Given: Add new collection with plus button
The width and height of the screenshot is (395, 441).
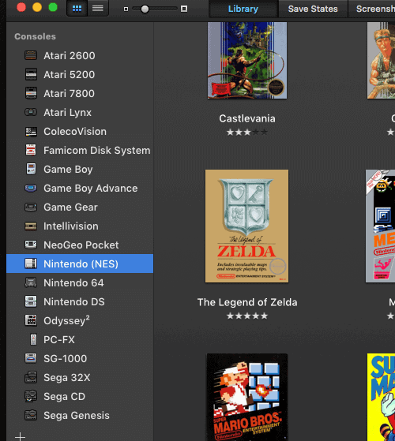Looking at the screenshot, I should (x=20, y=436).
